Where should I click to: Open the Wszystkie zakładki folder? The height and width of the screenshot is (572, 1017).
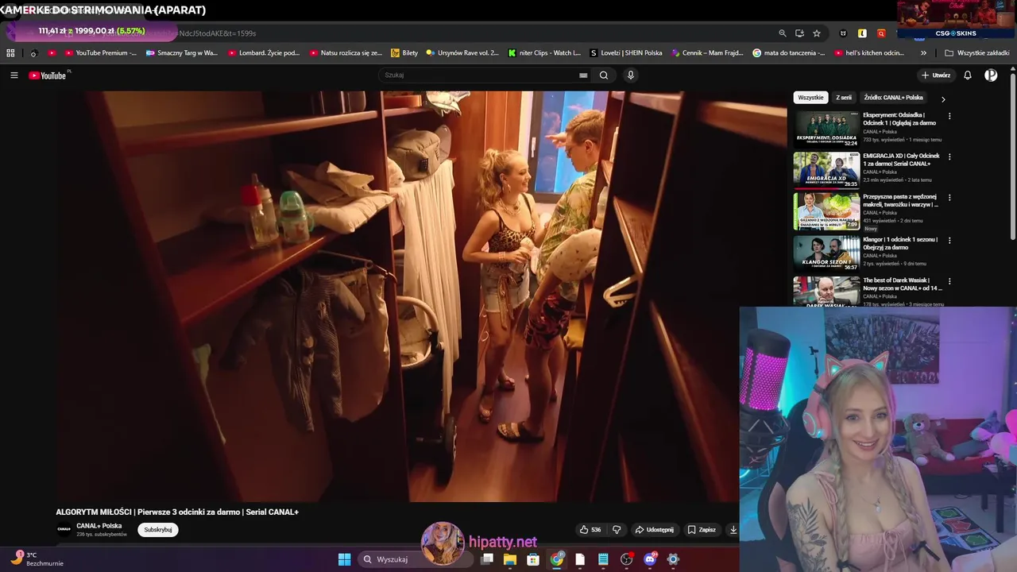pos(976,53)
